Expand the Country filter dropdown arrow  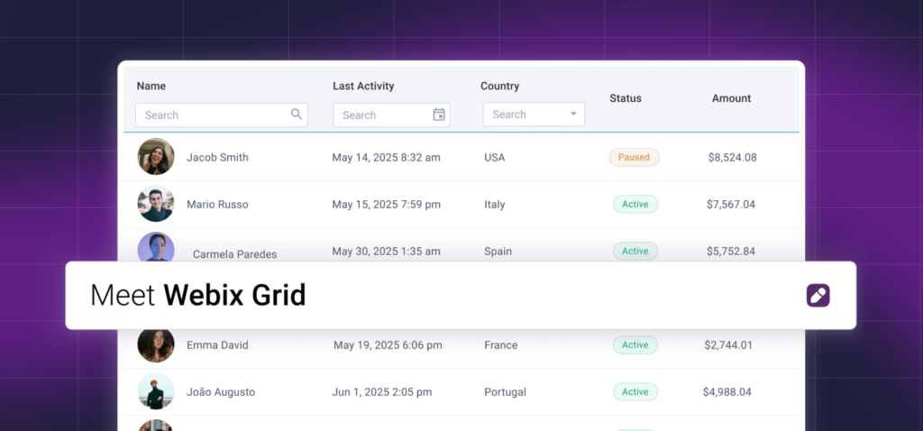(573, 115)
